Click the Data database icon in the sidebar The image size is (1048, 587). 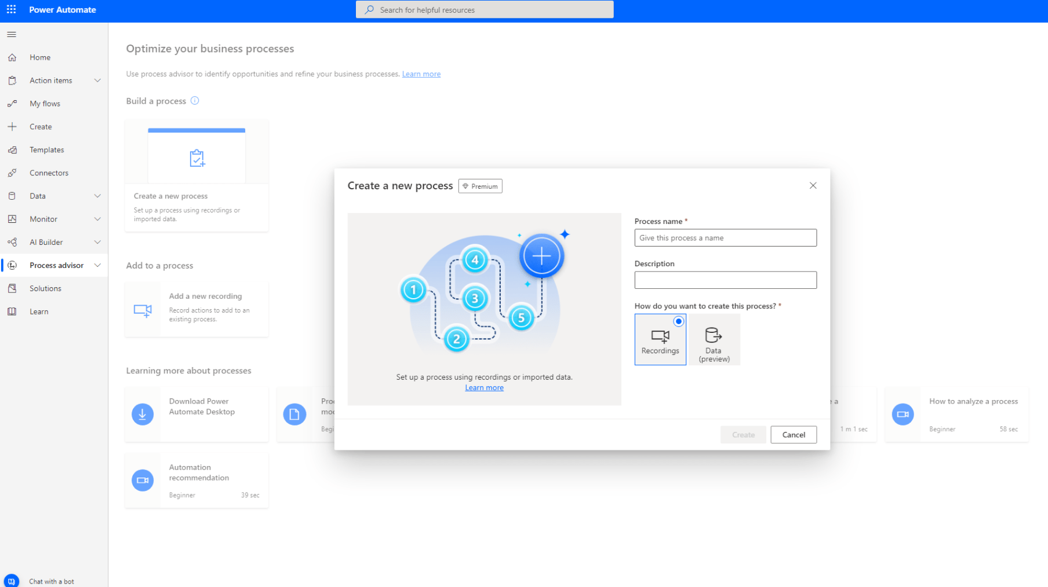12,196
